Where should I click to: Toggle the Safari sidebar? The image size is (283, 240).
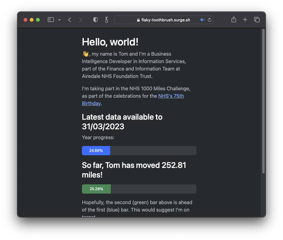pos(50,19)
